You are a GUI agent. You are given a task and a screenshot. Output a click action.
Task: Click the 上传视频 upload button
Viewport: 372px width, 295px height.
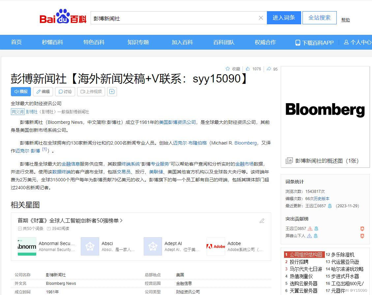click(x=91, y=92)
